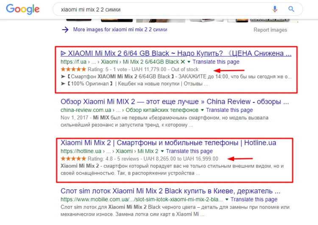Click the Google logo
The height and width of the screenshot is (225, 318).
tap(23, 9)
